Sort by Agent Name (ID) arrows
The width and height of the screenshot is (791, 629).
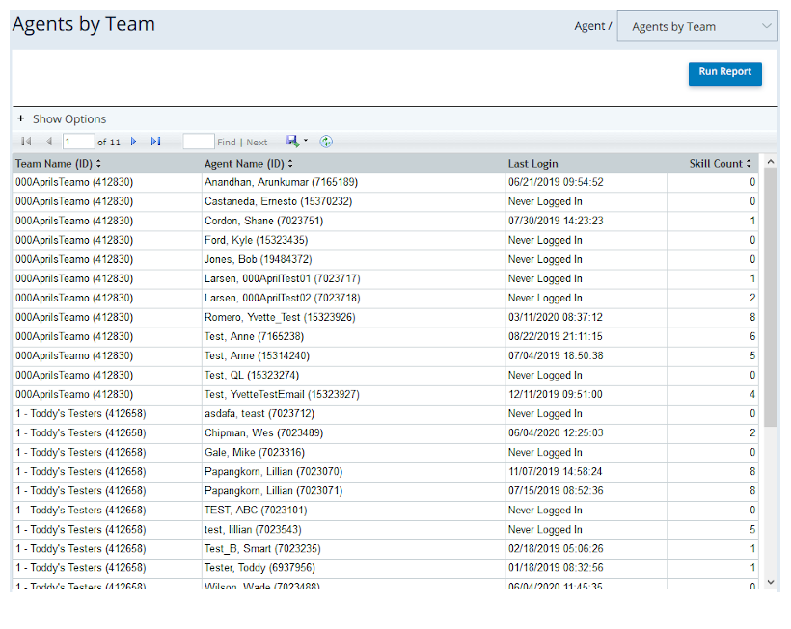(290, 163)
